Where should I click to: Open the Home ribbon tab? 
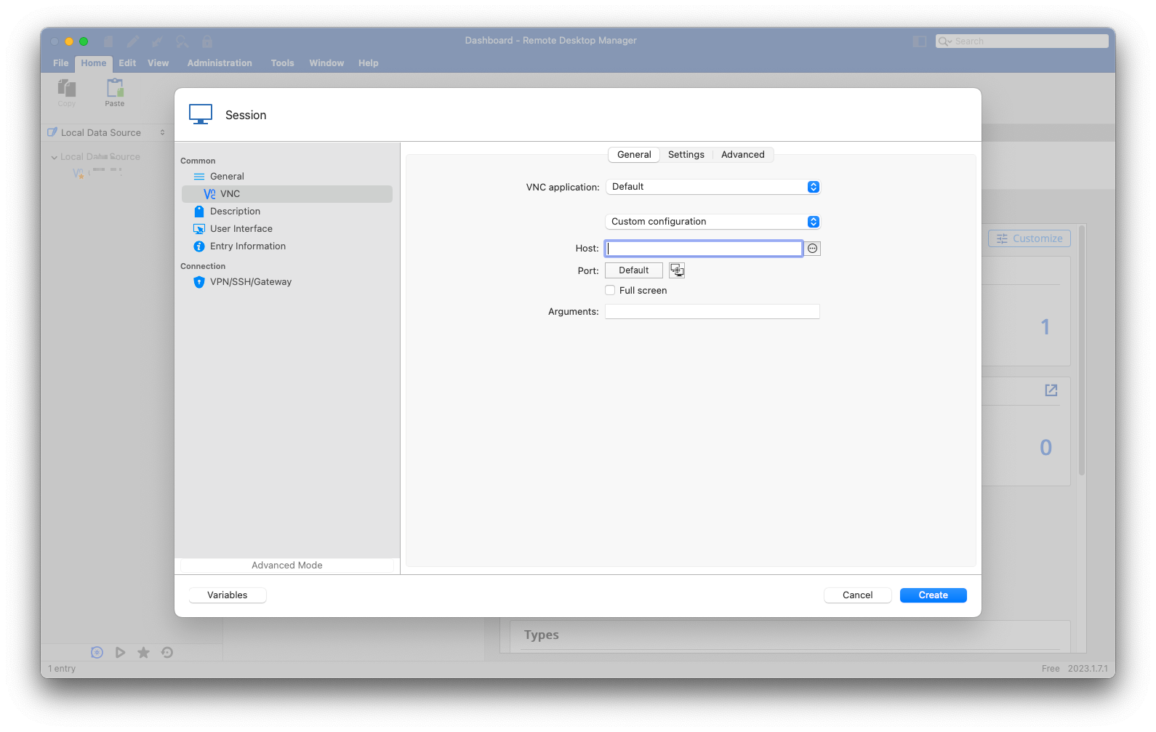94,63
